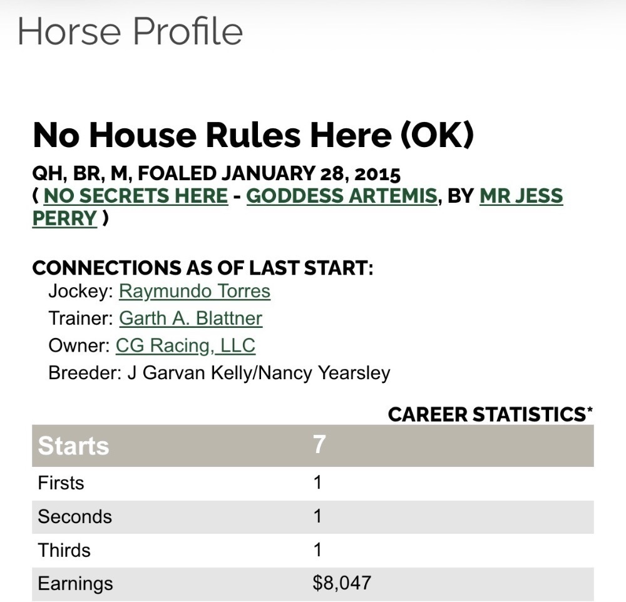Open the GODDESS ARTEMIS dam link
This screenshot has width=626, height=602.
point(342,196)
